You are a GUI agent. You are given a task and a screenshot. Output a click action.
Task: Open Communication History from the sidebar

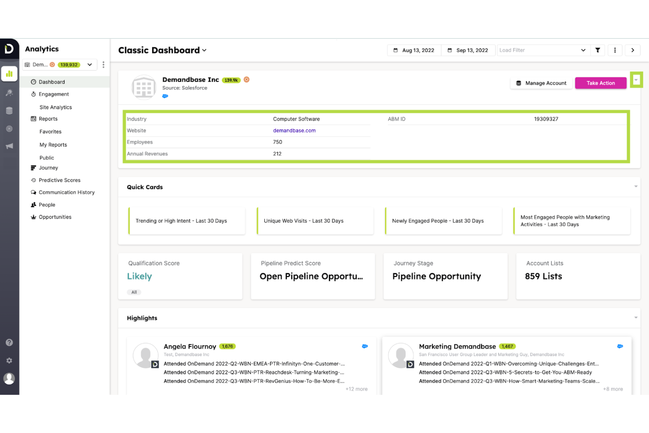(x=67, y=193)
